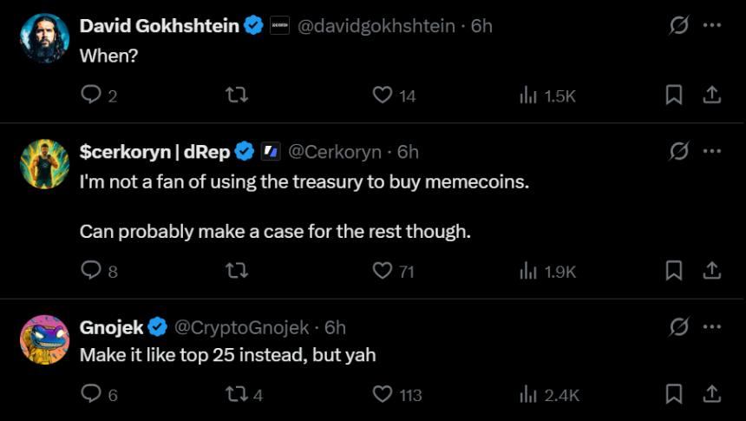Share David Gokhshtein's tweet
The height and width of the screenshot is (421, 746).
point(711,95)
